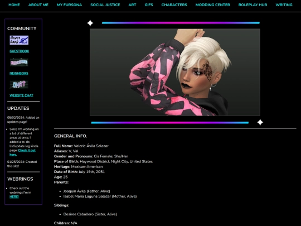Open the WEBSITE CHAT link

tap(21, 95)
